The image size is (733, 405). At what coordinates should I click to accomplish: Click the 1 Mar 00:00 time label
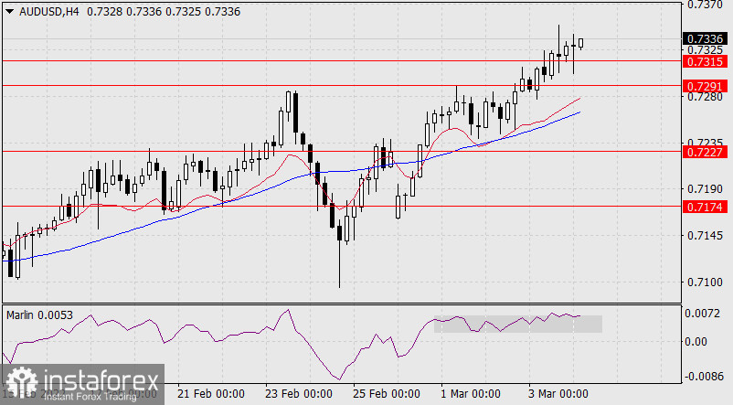471,394
